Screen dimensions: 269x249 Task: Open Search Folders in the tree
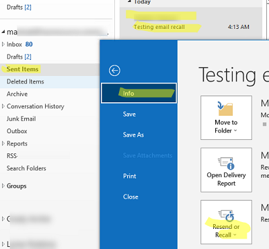(x=26, y=168)
